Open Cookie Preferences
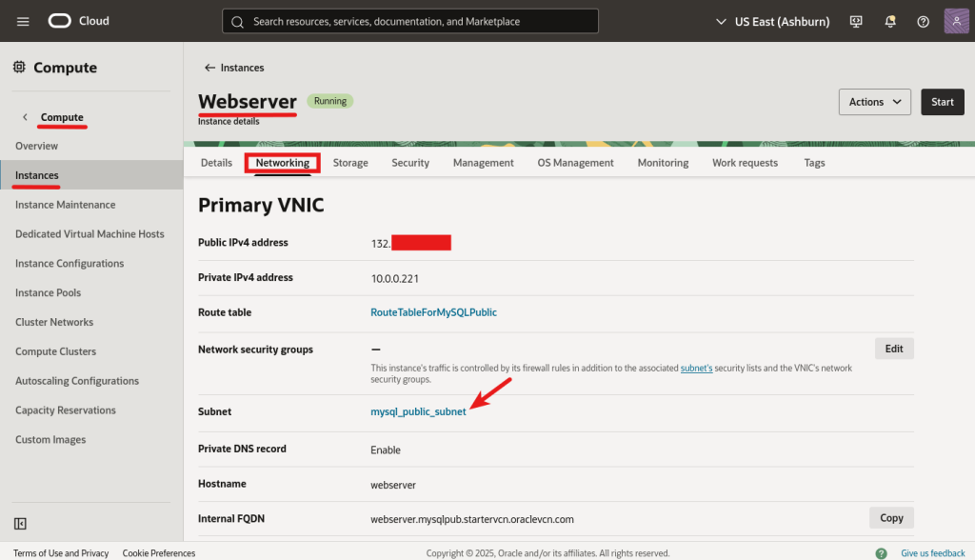 pos(159,553)
